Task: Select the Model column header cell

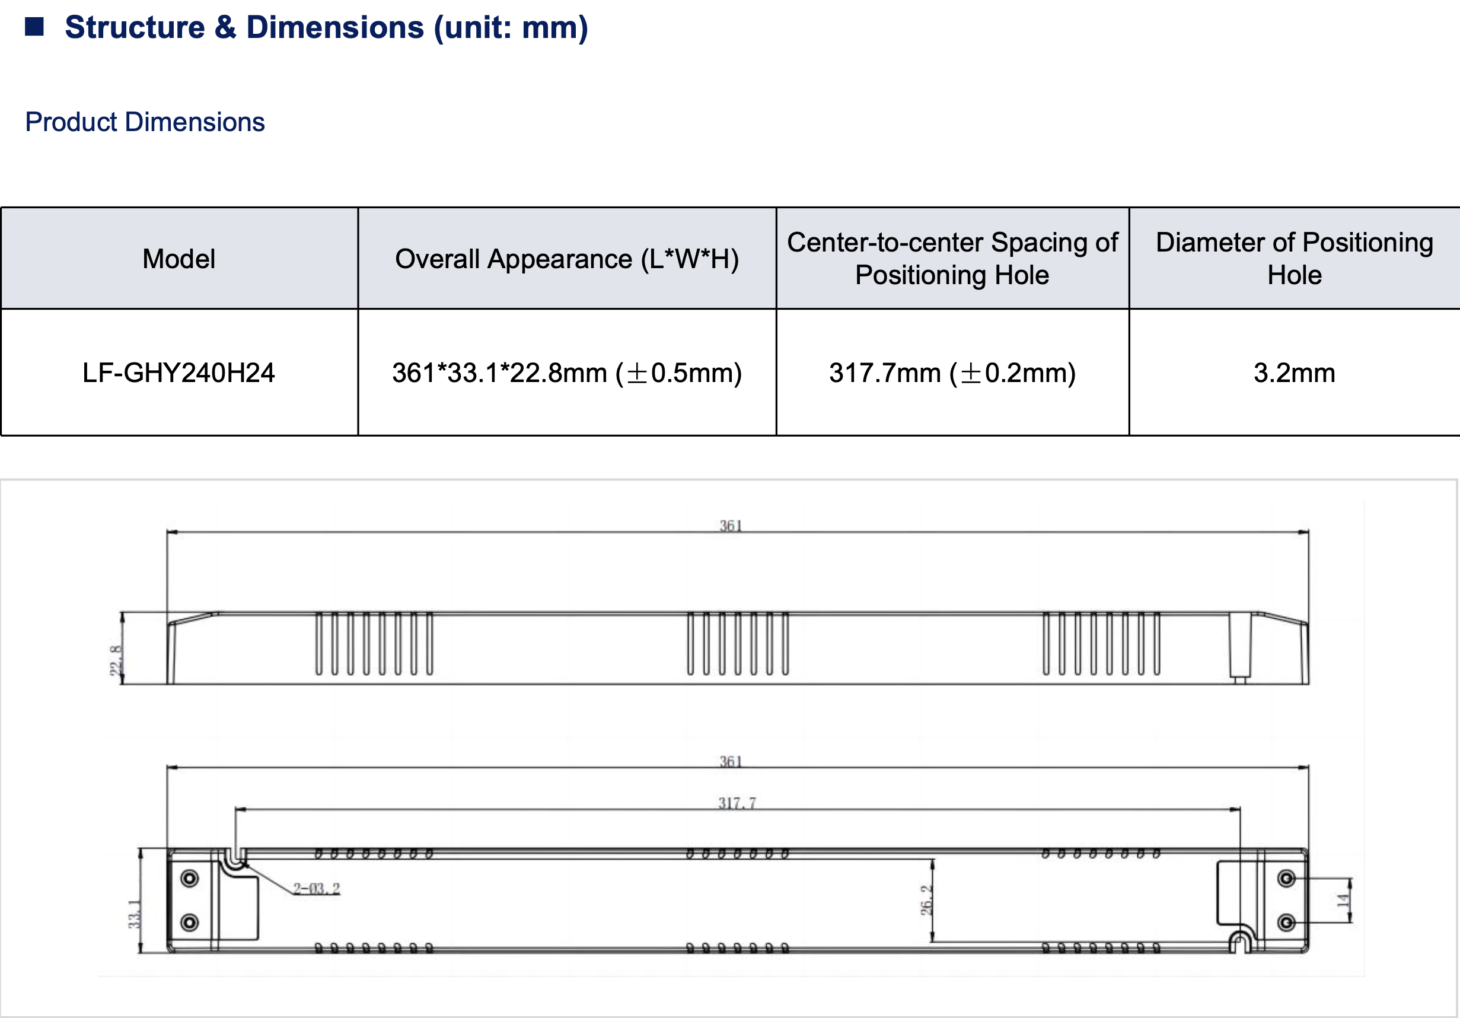Action: click(x=178, y=259)
